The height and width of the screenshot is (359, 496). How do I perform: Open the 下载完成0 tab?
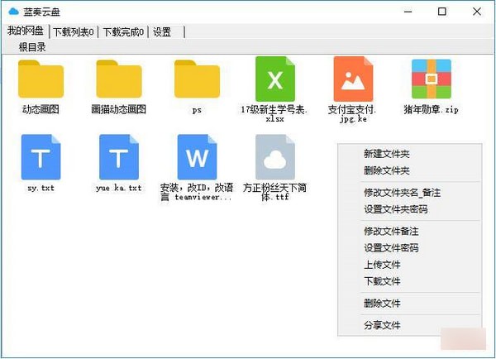click(x=123, y=32)
